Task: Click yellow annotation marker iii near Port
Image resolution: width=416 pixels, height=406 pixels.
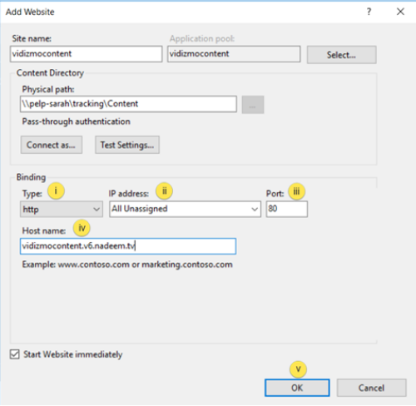Action: coord(297,191)
